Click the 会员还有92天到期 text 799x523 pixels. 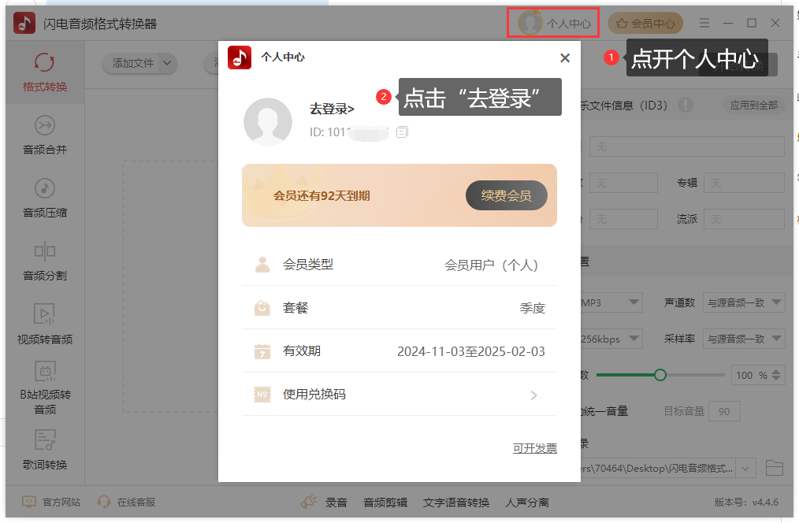click(x=321, y=196)
